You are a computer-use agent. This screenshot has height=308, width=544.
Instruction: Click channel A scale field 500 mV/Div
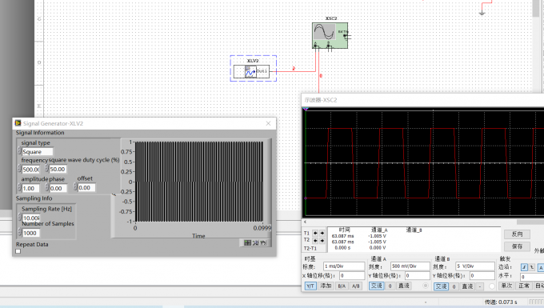(x=410, y=266)
